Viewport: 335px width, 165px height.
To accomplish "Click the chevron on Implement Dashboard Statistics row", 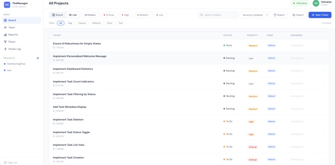I will [x=325, y=71].
